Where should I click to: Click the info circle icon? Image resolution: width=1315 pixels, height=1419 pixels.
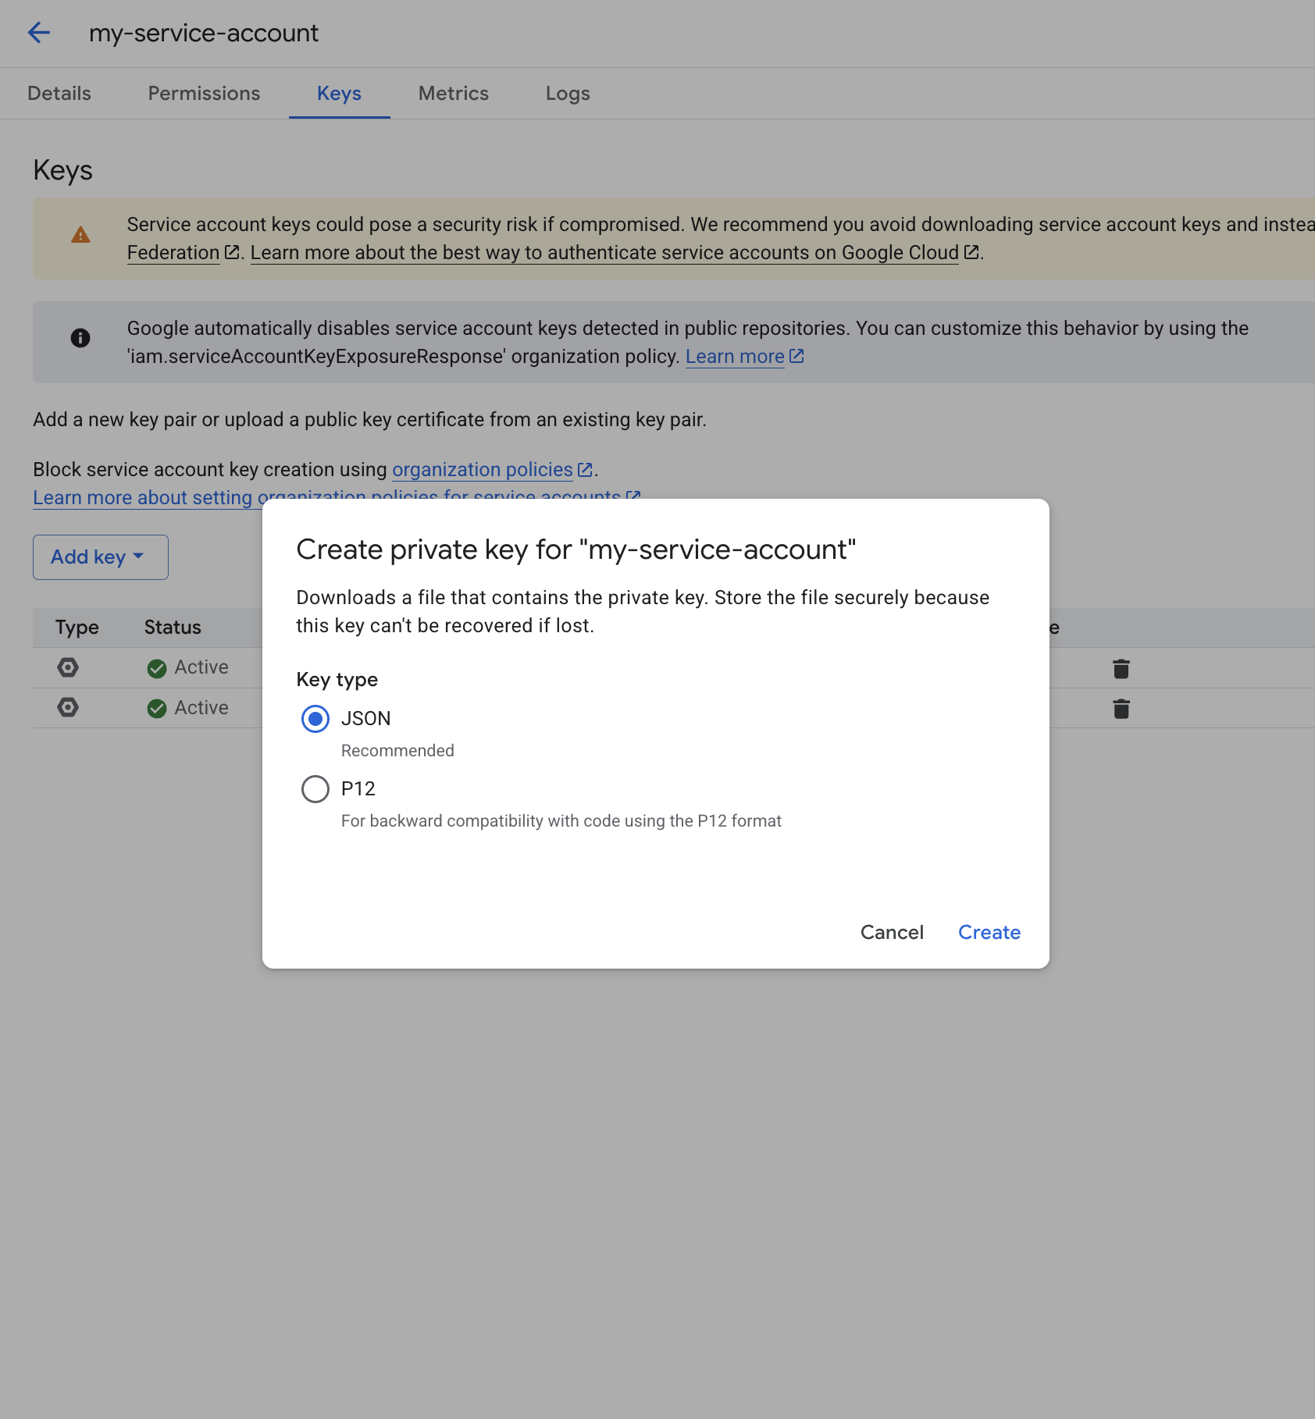click(80, 338)
